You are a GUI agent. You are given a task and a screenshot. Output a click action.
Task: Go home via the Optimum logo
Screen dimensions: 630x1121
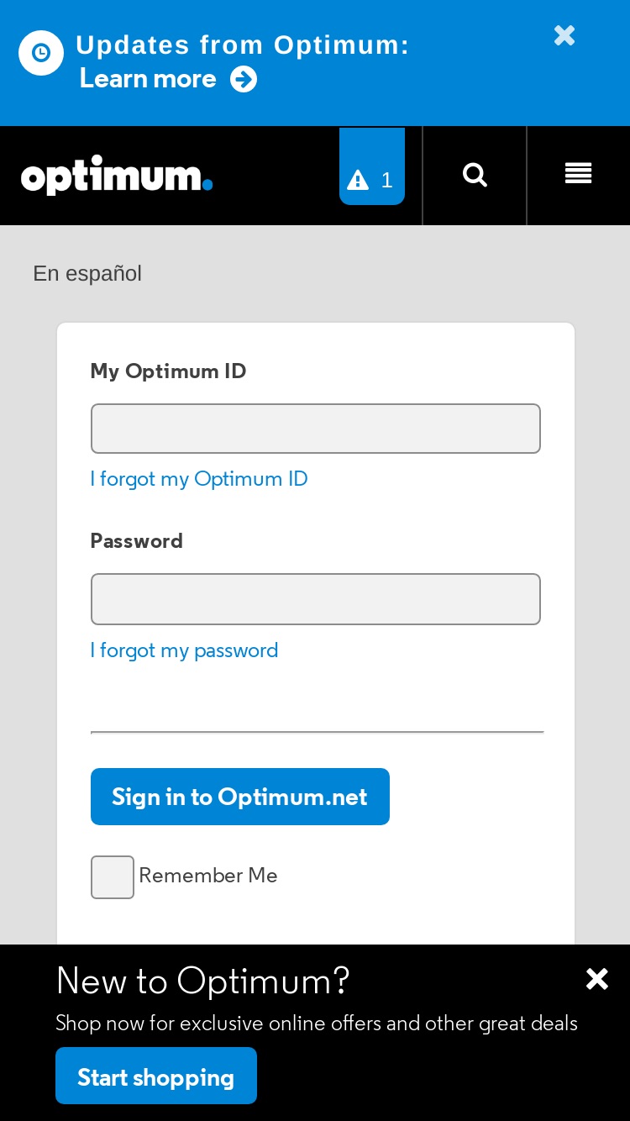(117, 175)
